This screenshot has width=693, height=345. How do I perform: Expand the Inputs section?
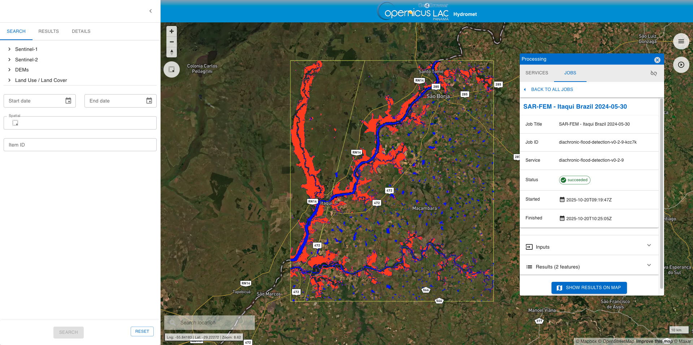[589, 247]
